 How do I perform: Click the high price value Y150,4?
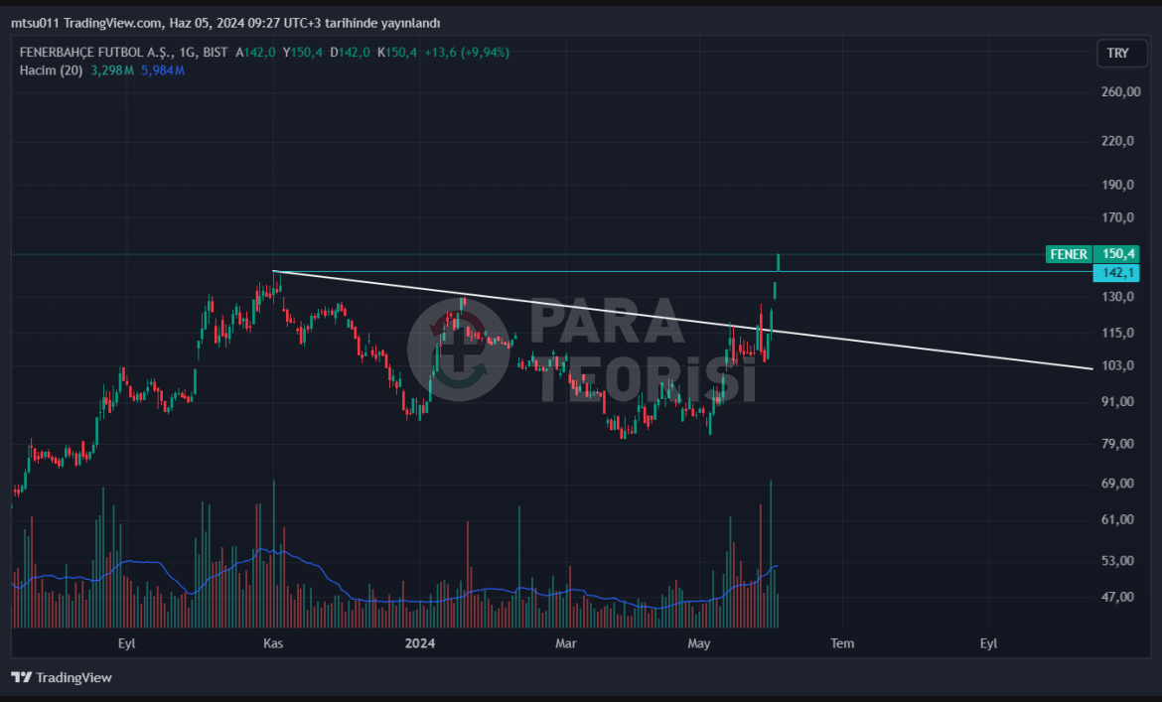[302, 53]
